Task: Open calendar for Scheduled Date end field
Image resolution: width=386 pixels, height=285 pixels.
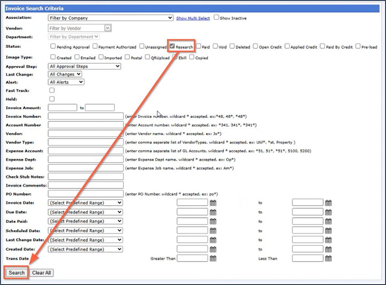Action: coord(328,231)
